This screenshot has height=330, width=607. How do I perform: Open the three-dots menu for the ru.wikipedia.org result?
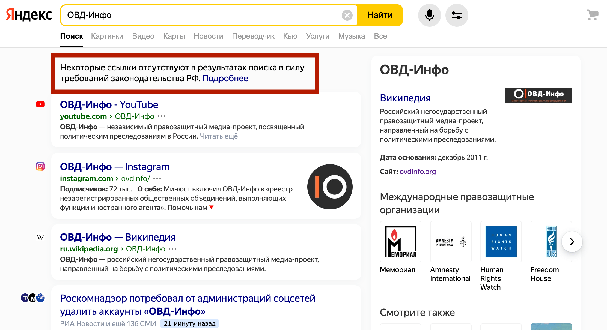(x=172, y=249)
